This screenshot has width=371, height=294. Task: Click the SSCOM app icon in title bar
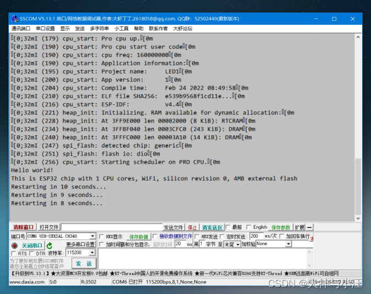pos(15,19)
